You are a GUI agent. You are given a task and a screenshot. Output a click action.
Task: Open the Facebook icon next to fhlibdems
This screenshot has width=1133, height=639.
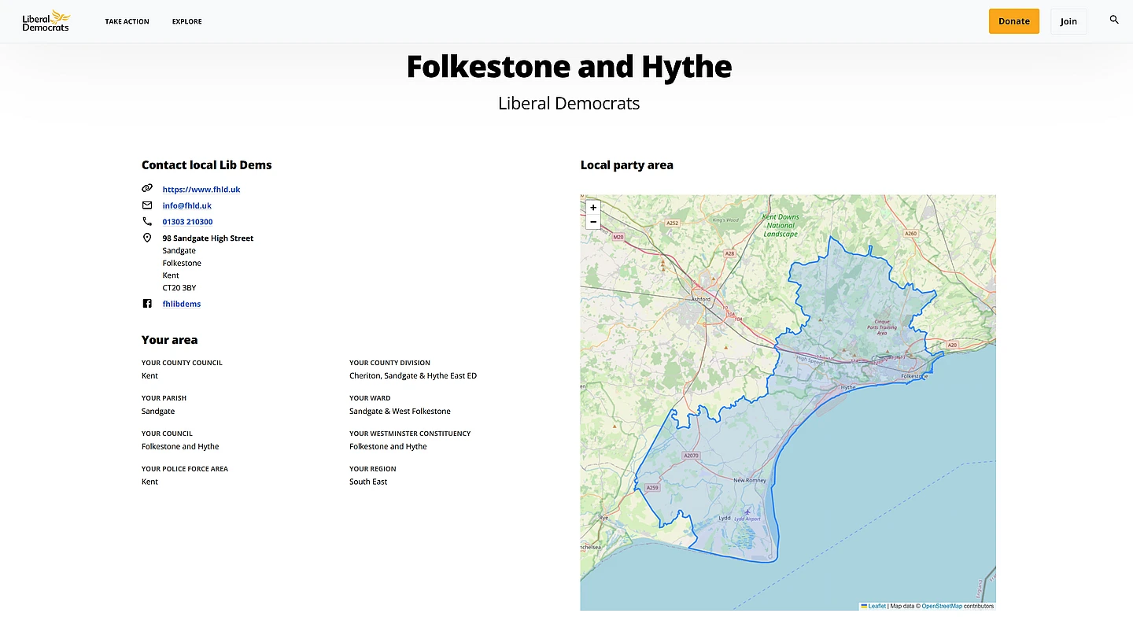(147, 303)
